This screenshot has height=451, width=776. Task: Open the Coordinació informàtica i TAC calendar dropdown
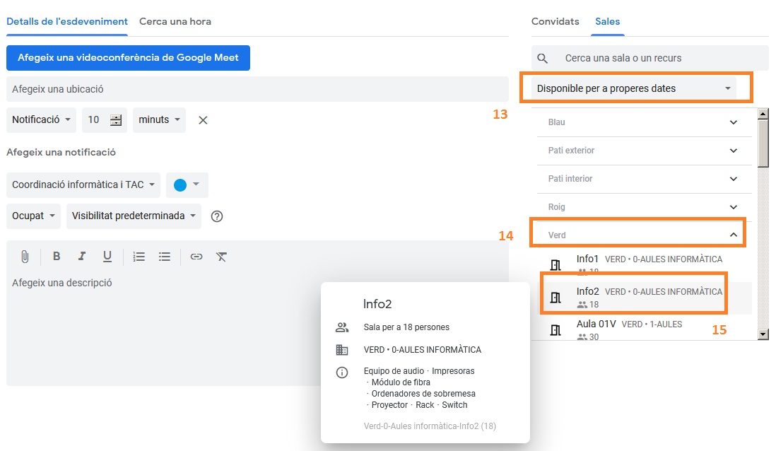(83, 184)
